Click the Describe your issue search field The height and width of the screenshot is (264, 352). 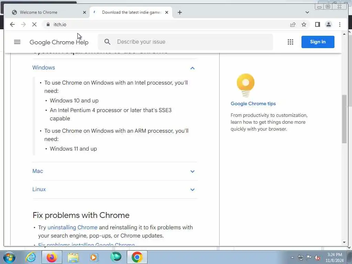coord(185,42)
